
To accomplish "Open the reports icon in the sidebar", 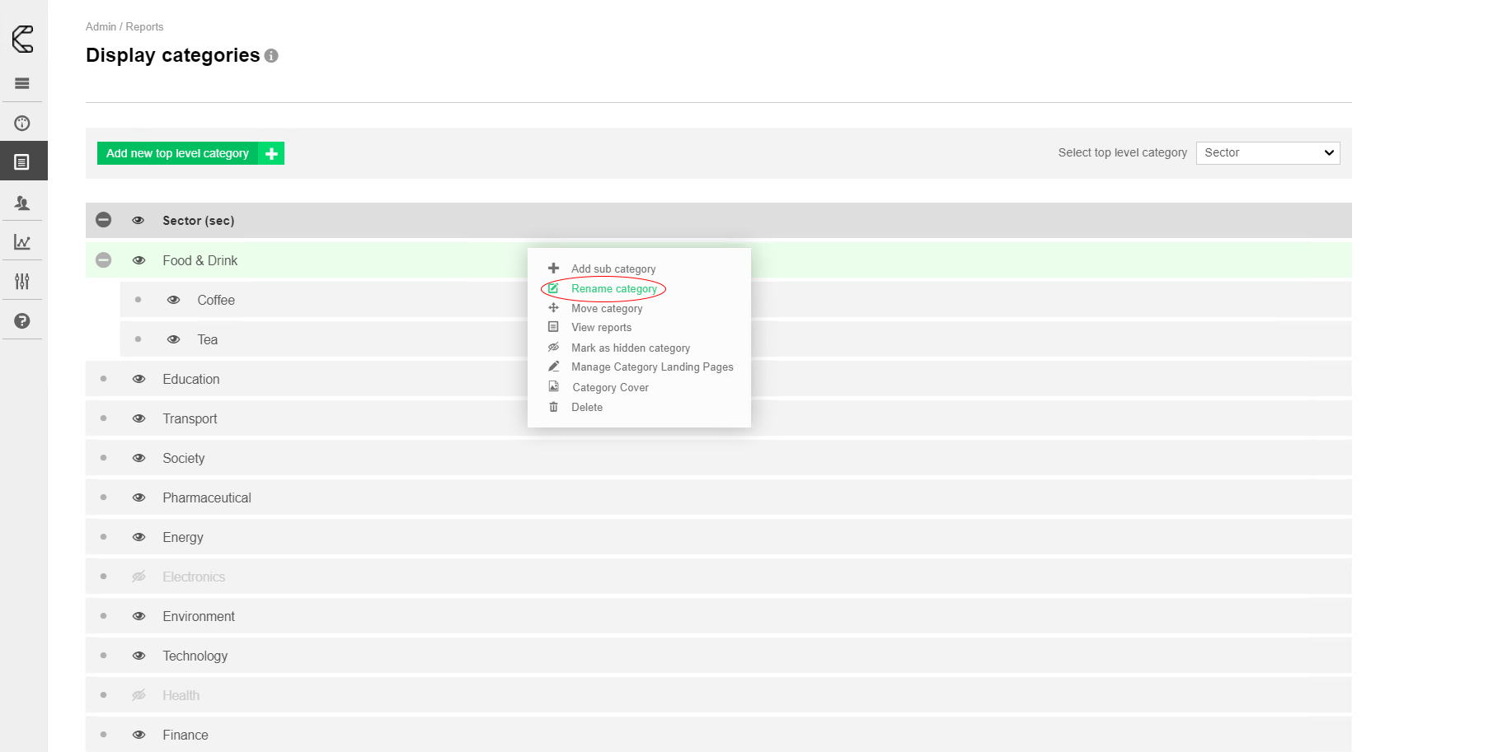I will click(22, 162).
